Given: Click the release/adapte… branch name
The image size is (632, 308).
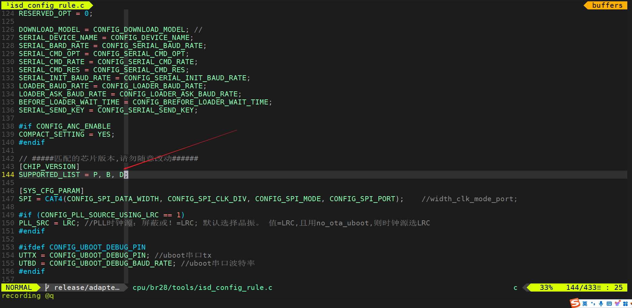Looking at the screenshot, I should point(87,288).
